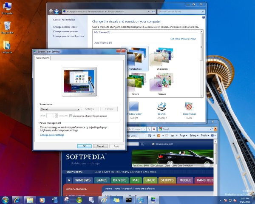
Task: Open the WINDOWS tab on Softpedia
Action: point(83,180)
